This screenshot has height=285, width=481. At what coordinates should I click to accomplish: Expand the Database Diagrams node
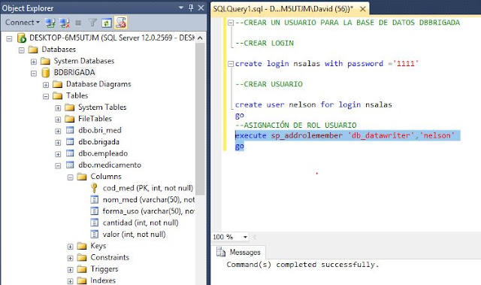(x=46, y=85)
